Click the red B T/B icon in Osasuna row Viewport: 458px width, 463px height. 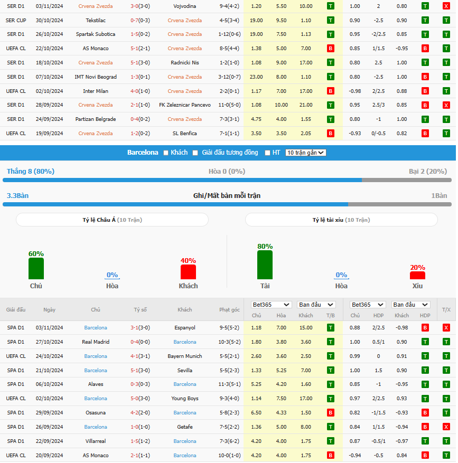coord(330,413)
